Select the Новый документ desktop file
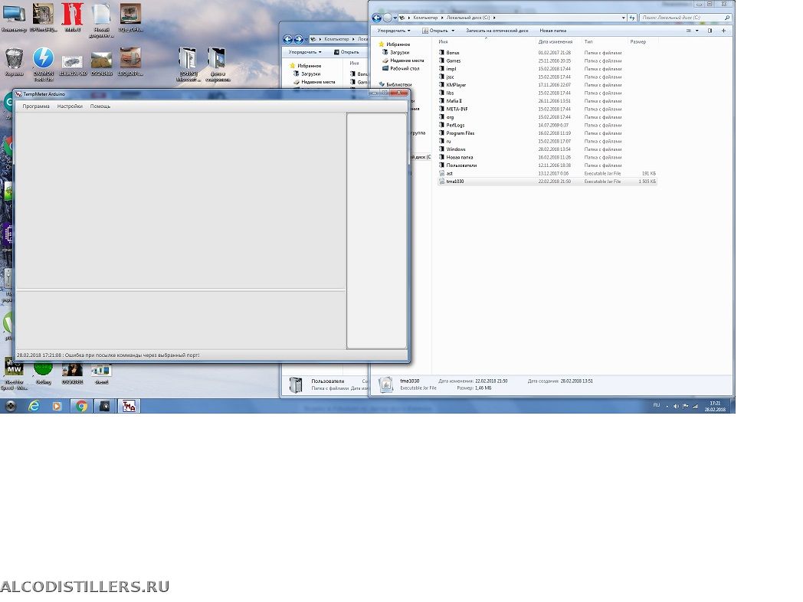This screenshot has height=602, width=803. pyautogui.click(x=101, y=21)
